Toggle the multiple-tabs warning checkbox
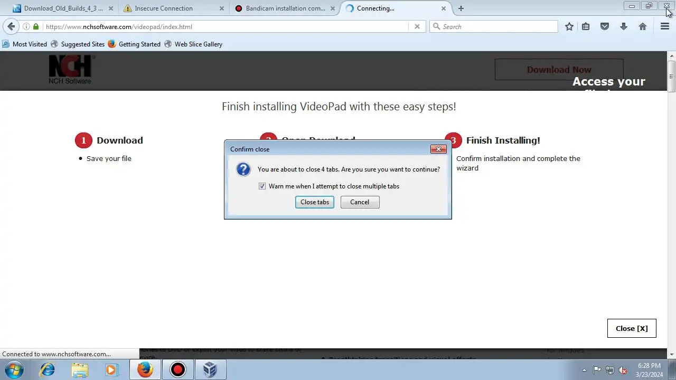The image size is (676, 380). (x=262, y=186)
